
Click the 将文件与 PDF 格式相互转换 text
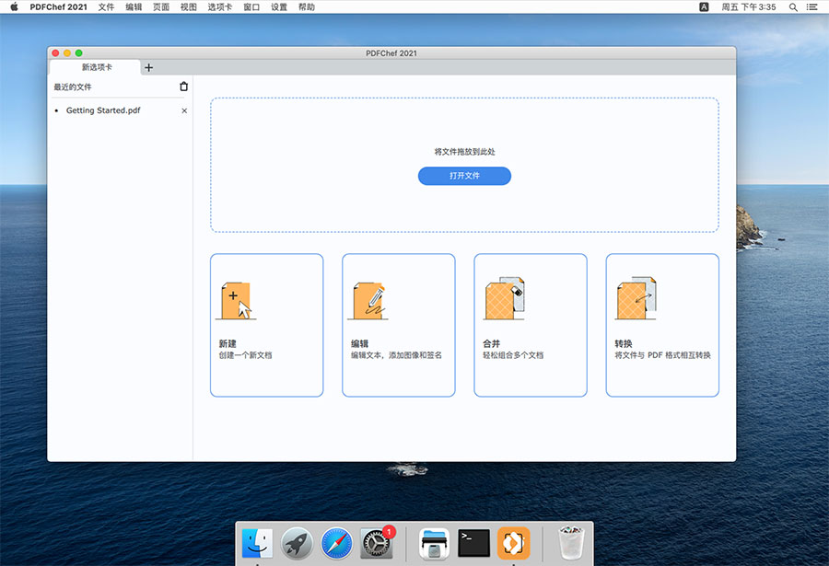point(662,355)
